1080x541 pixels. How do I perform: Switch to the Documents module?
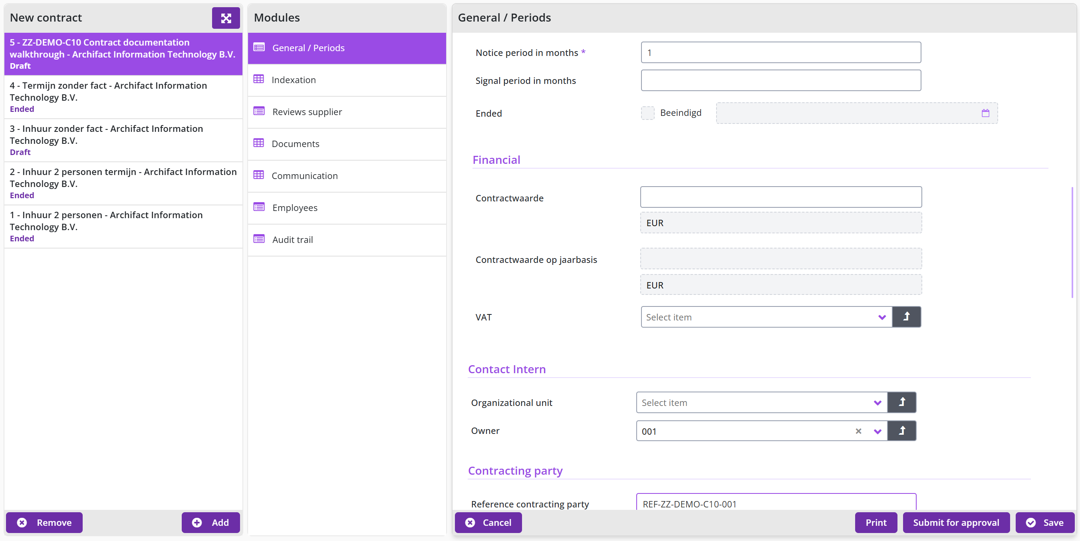[x=347, y=143]
